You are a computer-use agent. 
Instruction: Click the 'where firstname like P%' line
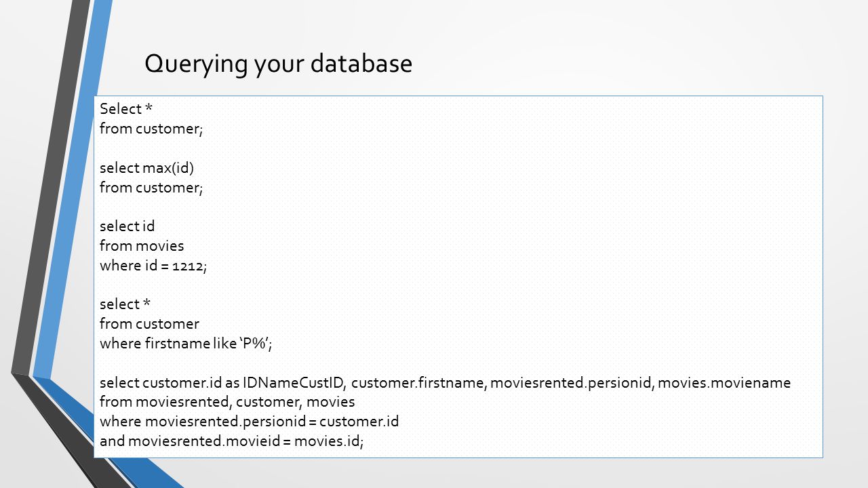point(186,344)
